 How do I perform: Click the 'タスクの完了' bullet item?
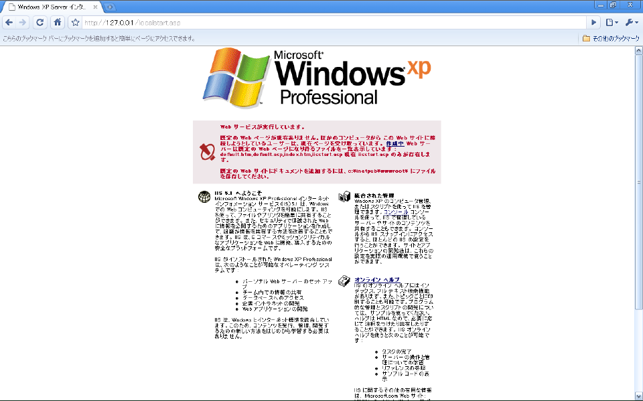tap(397, 352)
